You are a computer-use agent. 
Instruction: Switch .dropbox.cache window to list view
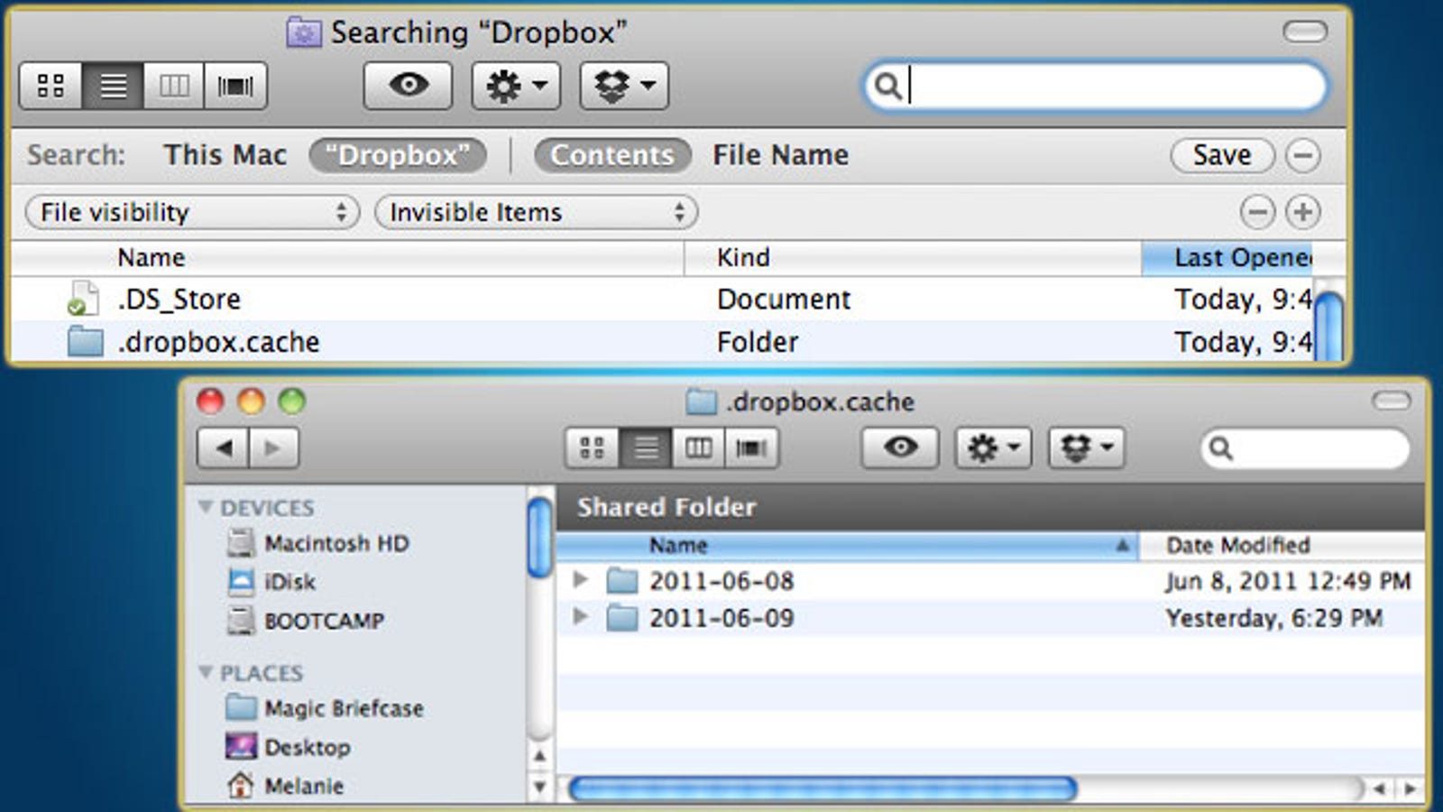pyautogui.click(x=645, y=448)
